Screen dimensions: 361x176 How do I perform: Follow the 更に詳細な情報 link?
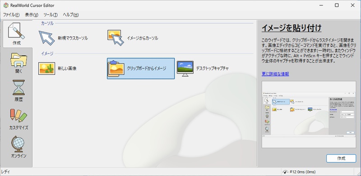275,74
